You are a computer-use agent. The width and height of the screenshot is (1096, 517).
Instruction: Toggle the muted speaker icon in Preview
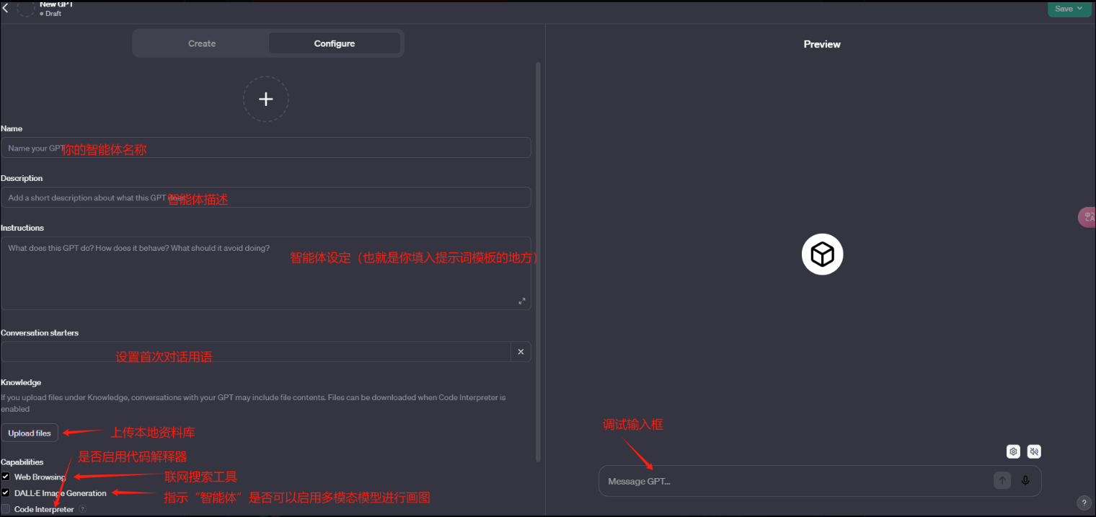pyautogui.click(x=1034, y=451)
